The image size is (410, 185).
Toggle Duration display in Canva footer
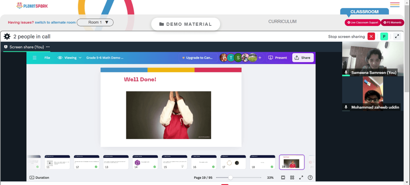[x=39, y=178]
